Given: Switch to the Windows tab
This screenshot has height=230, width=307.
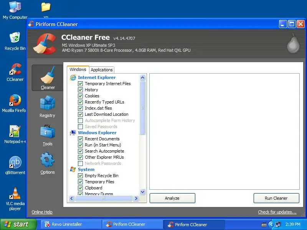Looking at the screenshot, I should click(78, 69).
